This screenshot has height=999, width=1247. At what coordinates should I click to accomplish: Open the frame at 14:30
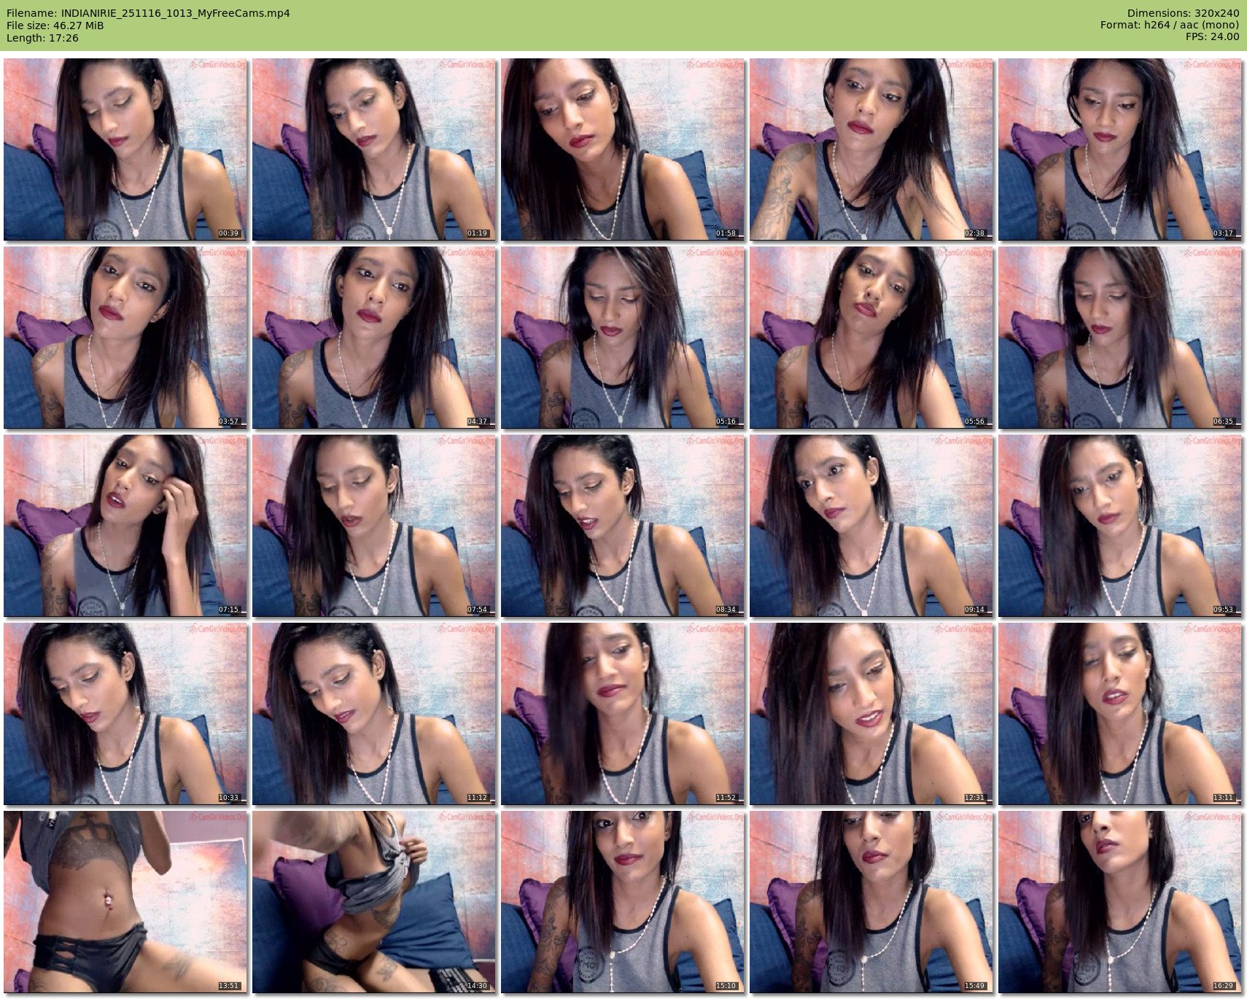pos(374,902)
